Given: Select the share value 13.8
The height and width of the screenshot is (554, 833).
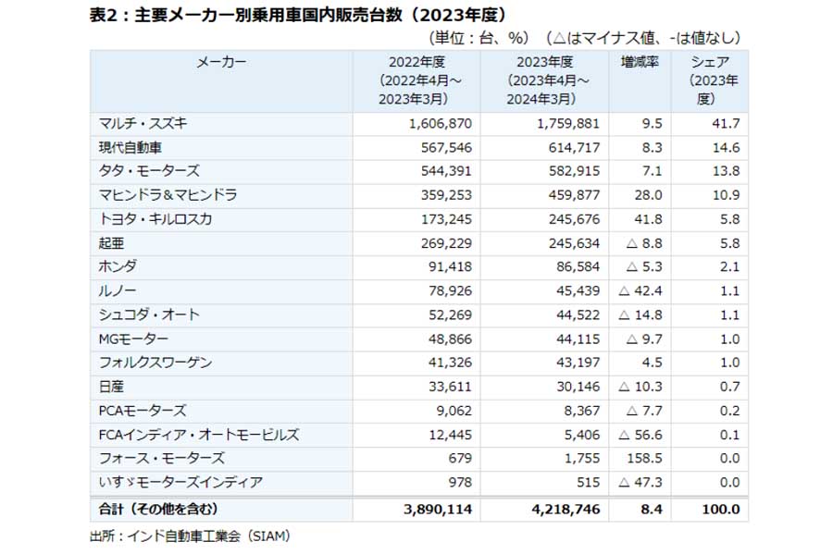Looking at the screenshot, I should point(726,171).
